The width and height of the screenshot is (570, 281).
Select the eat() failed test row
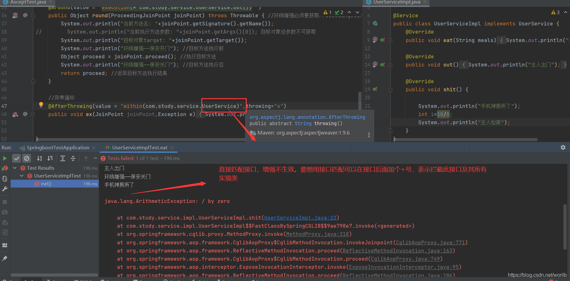55,184
